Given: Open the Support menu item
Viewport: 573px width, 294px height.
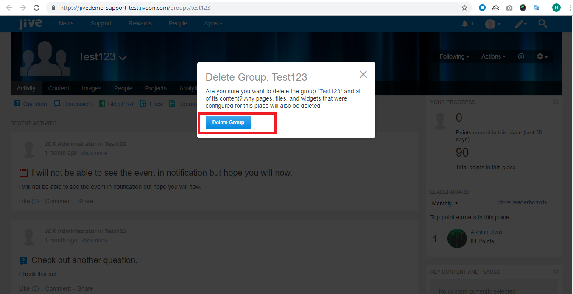Looking at the screenshot, I should 101,23.
